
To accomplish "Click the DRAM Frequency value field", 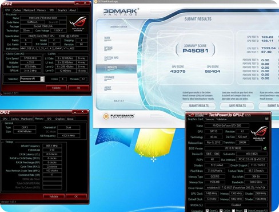I will (x=52, y=146).
